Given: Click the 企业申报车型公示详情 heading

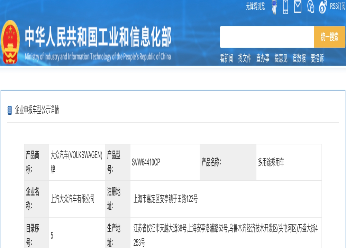Looking at the screenshot, I should pyautogui.click(x=37, y=110).
